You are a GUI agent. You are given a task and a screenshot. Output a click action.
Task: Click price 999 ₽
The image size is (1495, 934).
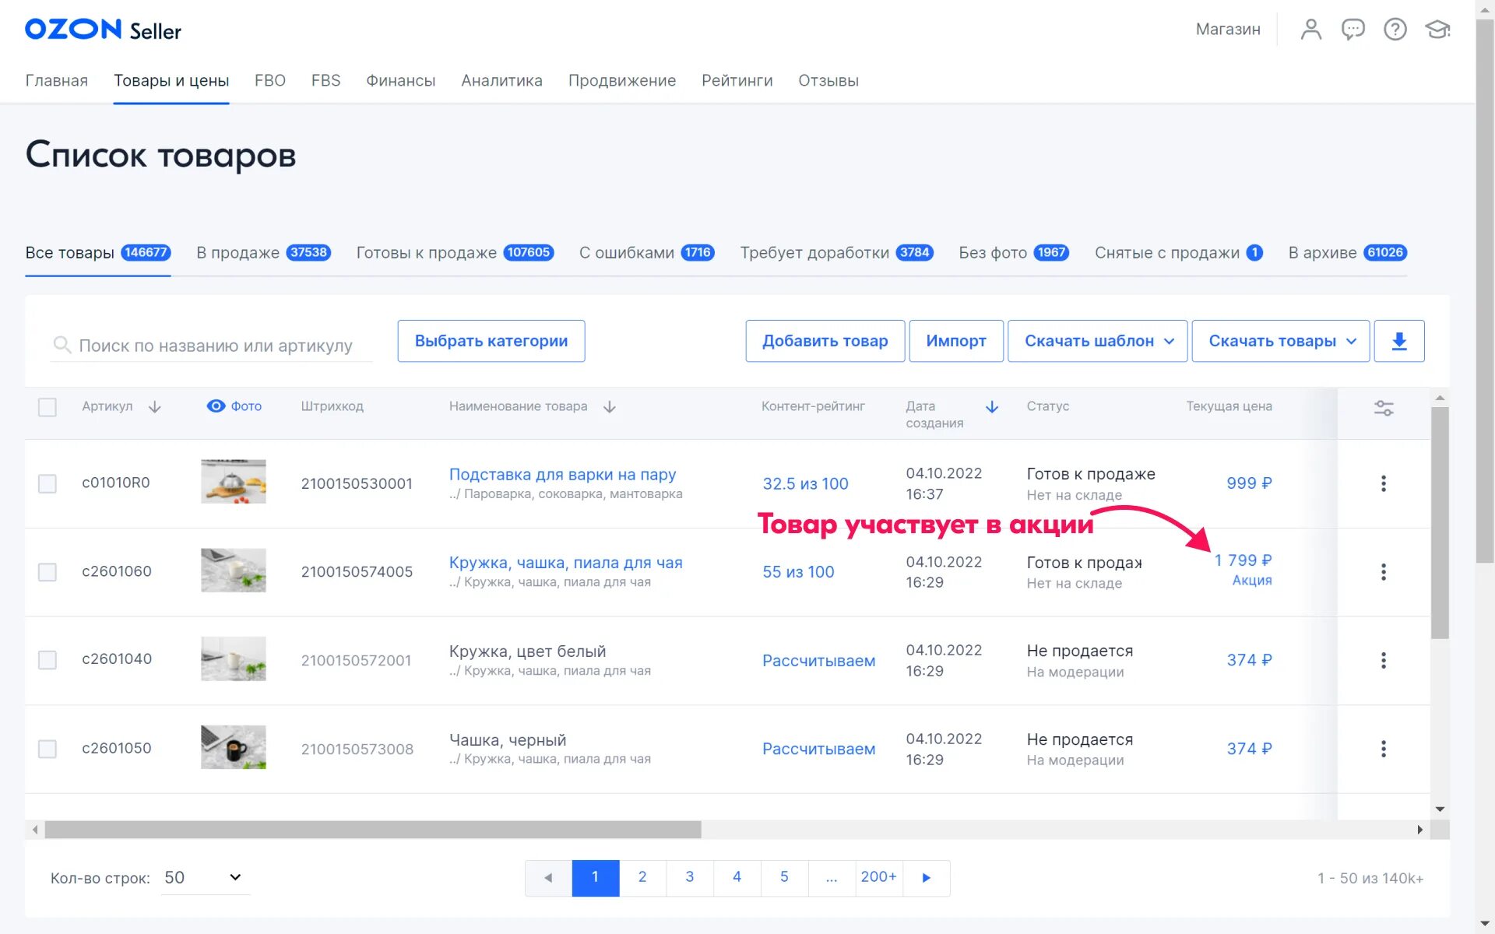(1249, 483)
